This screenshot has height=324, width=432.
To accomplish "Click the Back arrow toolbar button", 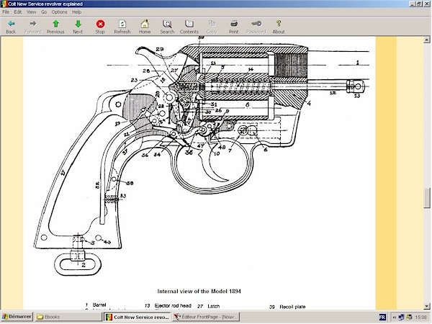I will 11,27.
